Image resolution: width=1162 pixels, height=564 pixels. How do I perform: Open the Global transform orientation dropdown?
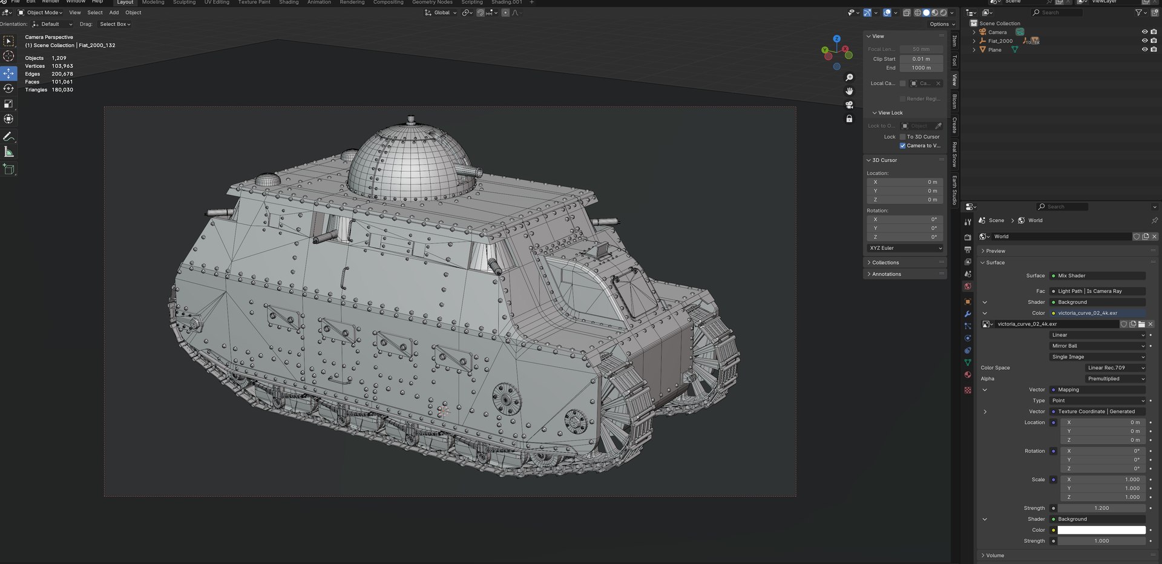point(441,13)
